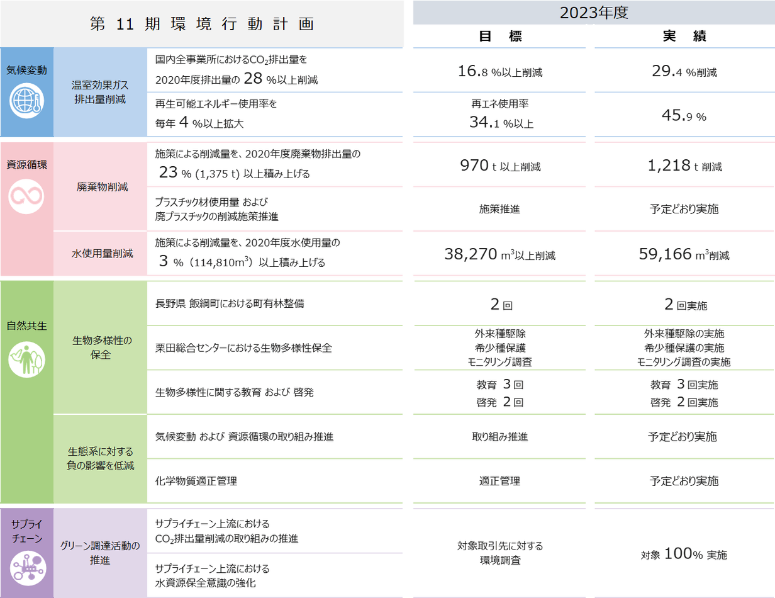Screen dimensions: 775x598
Task: Click the 38,270 m3以上削減 target
Action: (x=500, y=254)
